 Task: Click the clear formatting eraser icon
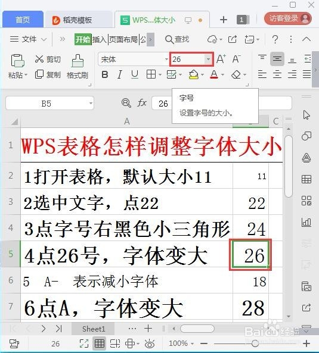(236, 74)
